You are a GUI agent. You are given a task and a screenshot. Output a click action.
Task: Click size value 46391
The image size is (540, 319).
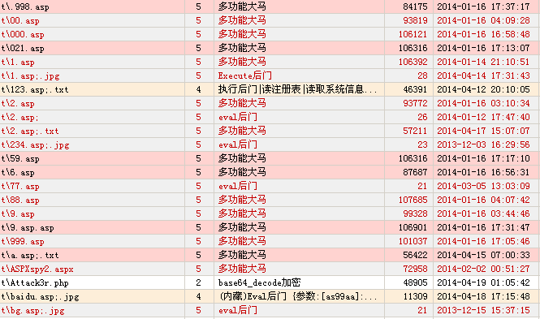pos(415,89)
